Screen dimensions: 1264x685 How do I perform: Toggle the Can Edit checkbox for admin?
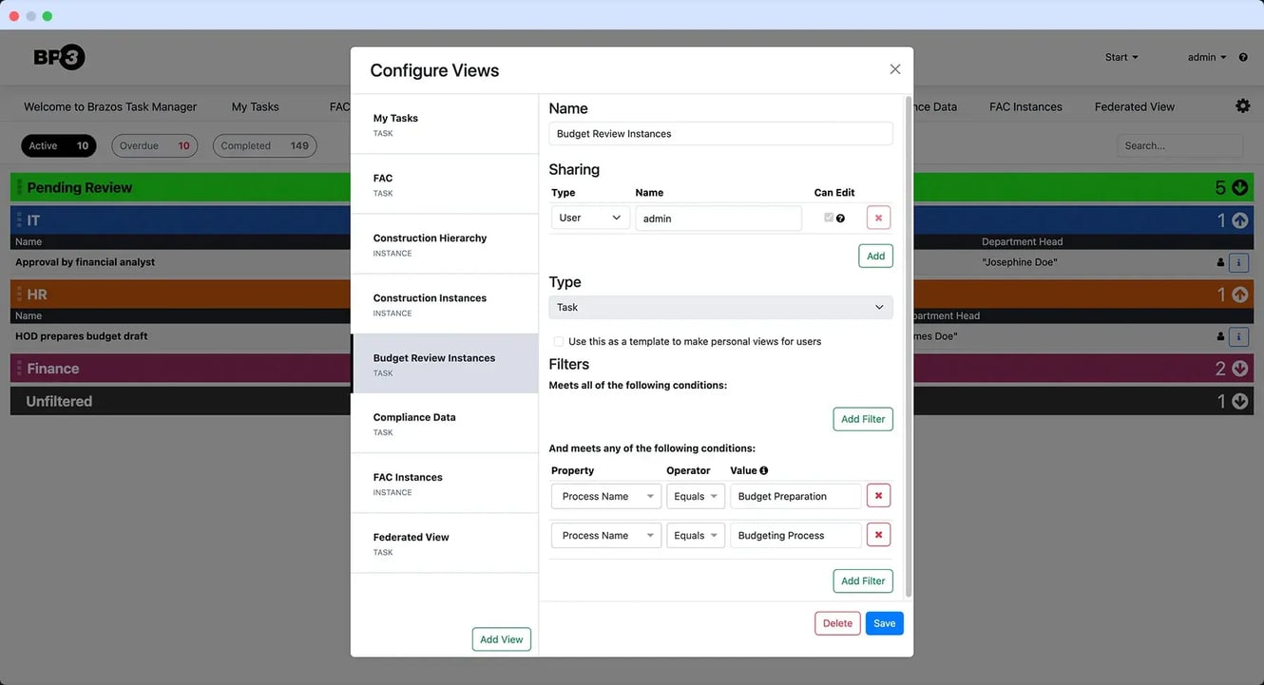click(829, 218)
